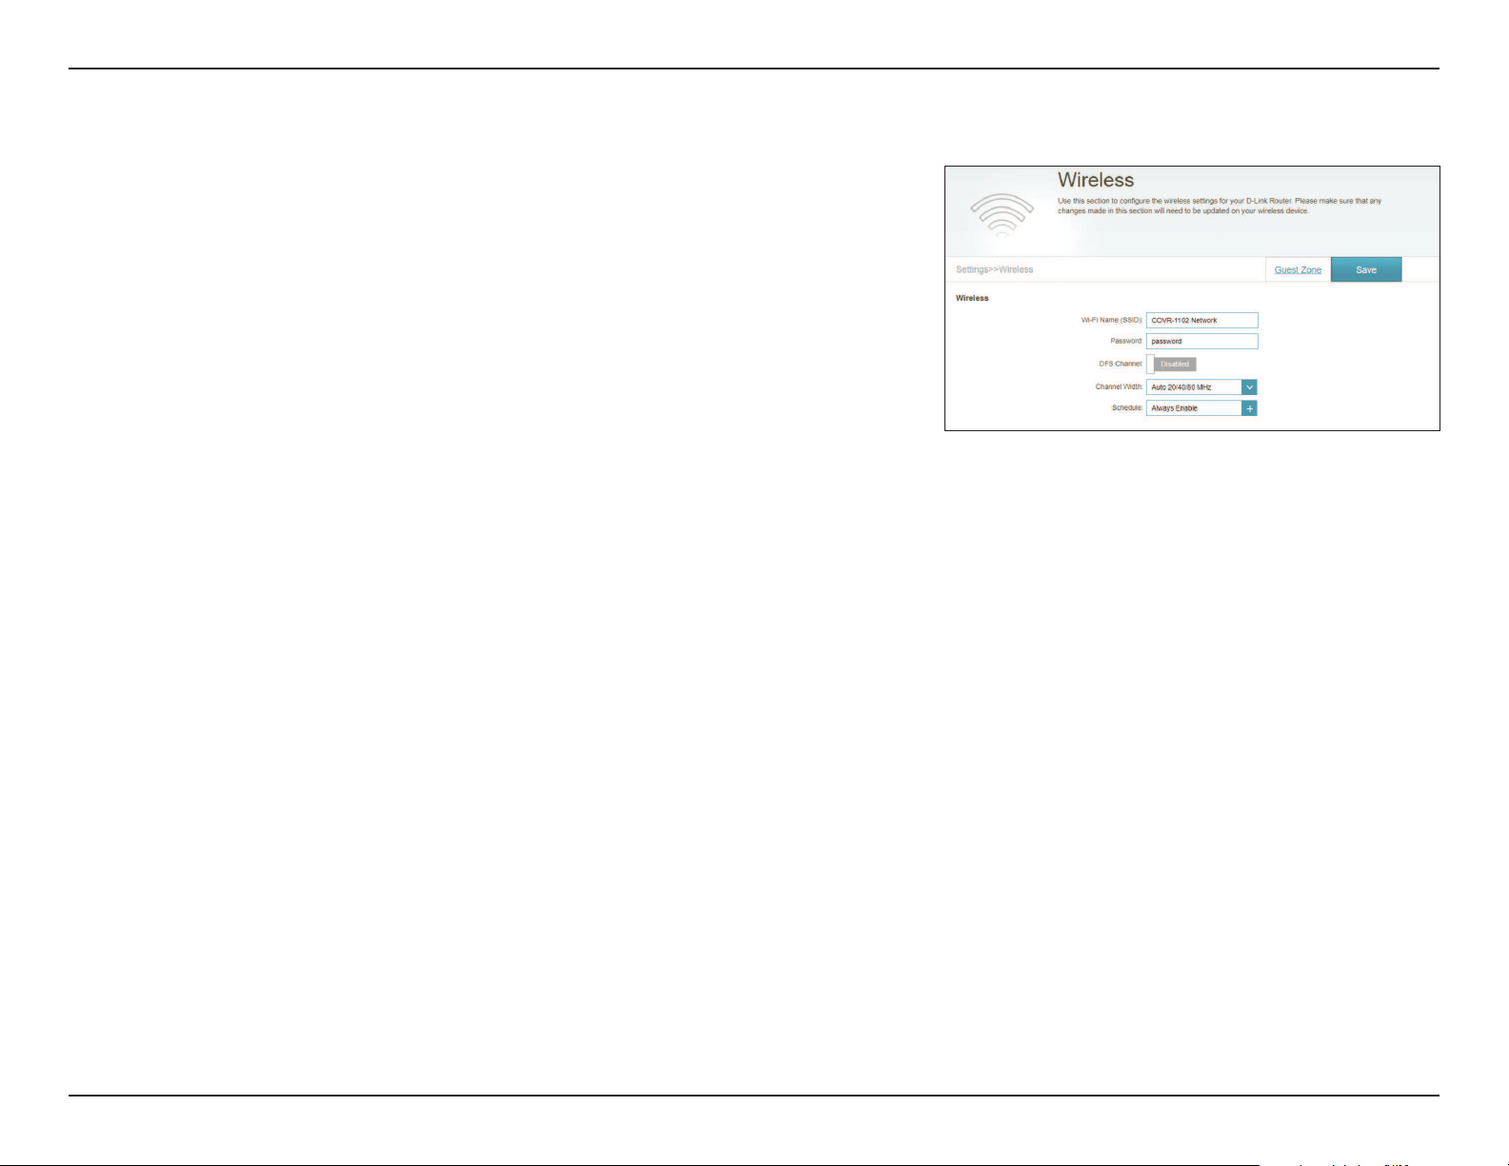Click the Save button
Screen dimensions: 1509x1166
coord(1366,269)
